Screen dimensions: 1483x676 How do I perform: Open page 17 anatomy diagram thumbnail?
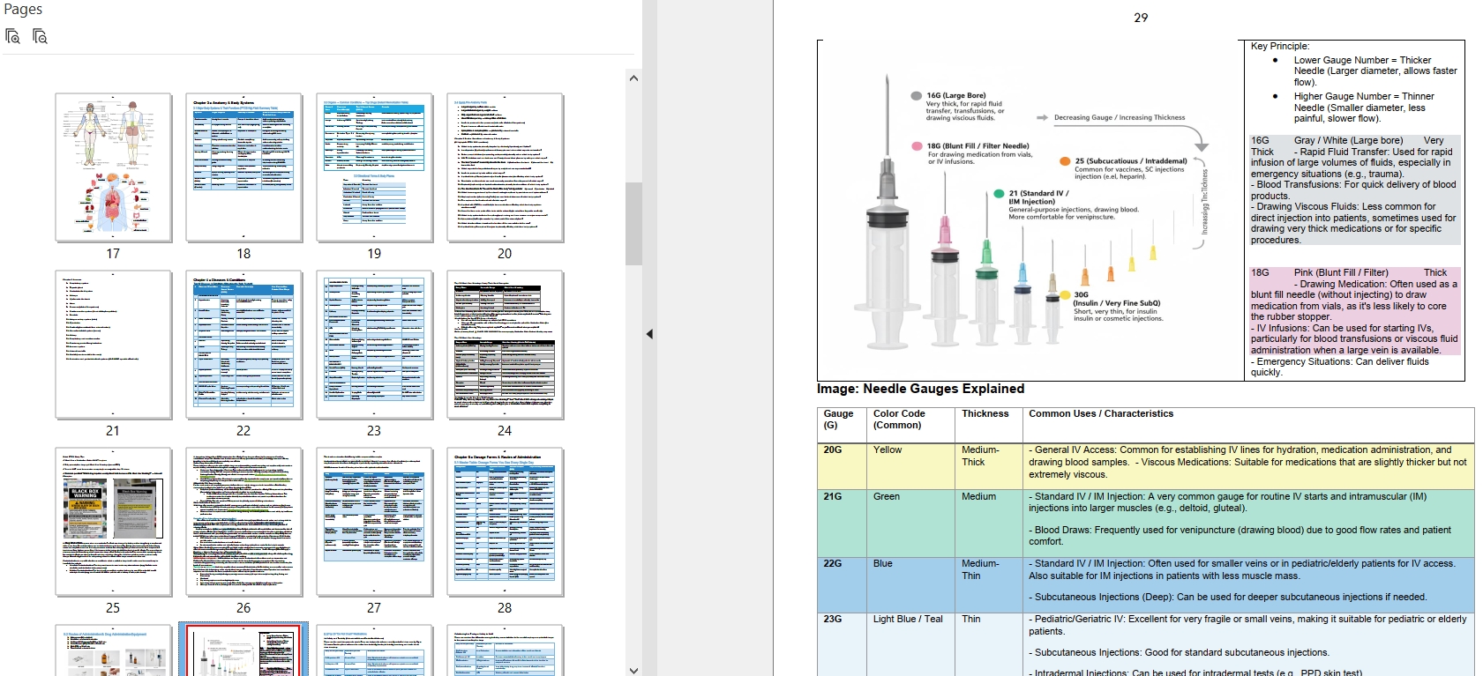click(x=113, y=167)
